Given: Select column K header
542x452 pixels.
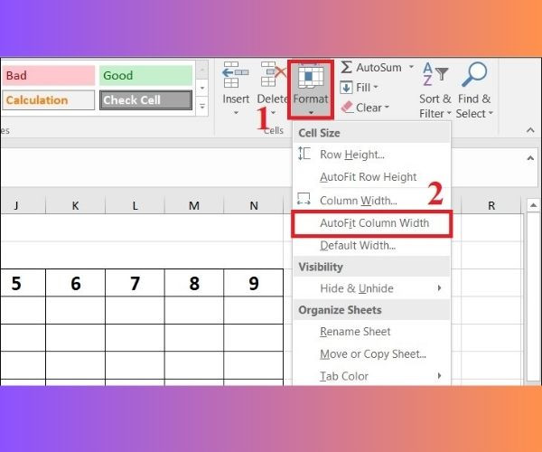Looking at the screenshot, I should (75, 205).
